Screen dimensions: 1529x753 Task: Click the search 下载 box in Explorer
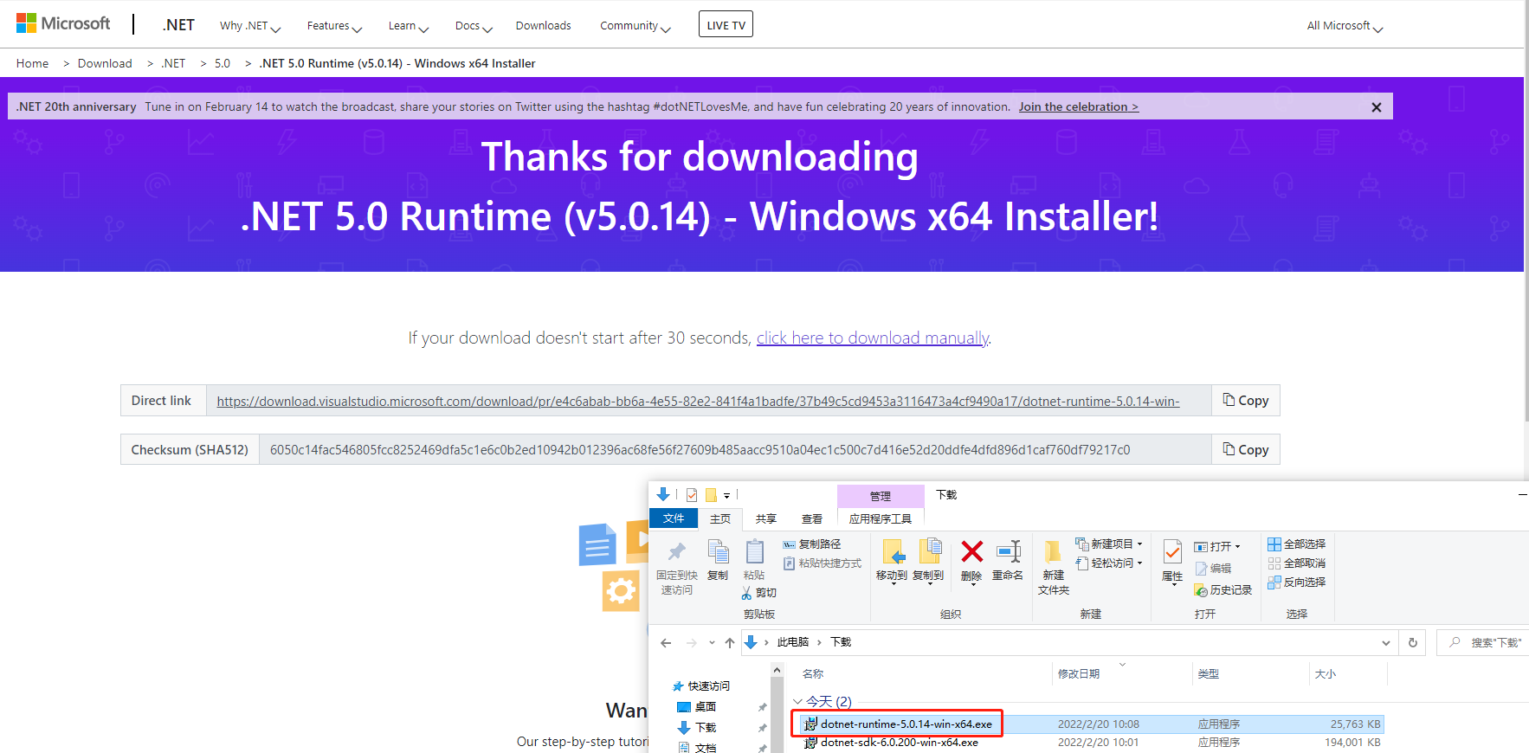(1484, 642)
